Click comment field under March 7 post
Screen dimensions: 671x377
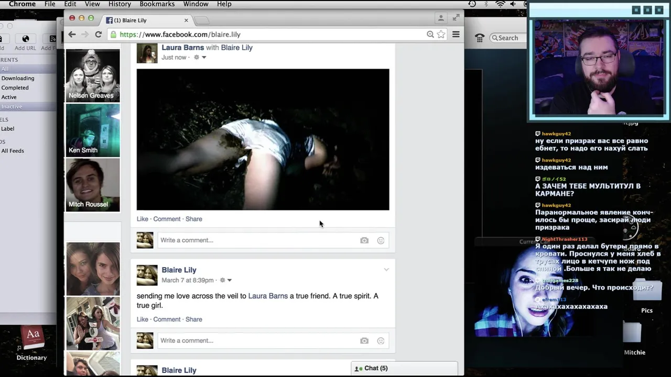(x=257, y=341)
